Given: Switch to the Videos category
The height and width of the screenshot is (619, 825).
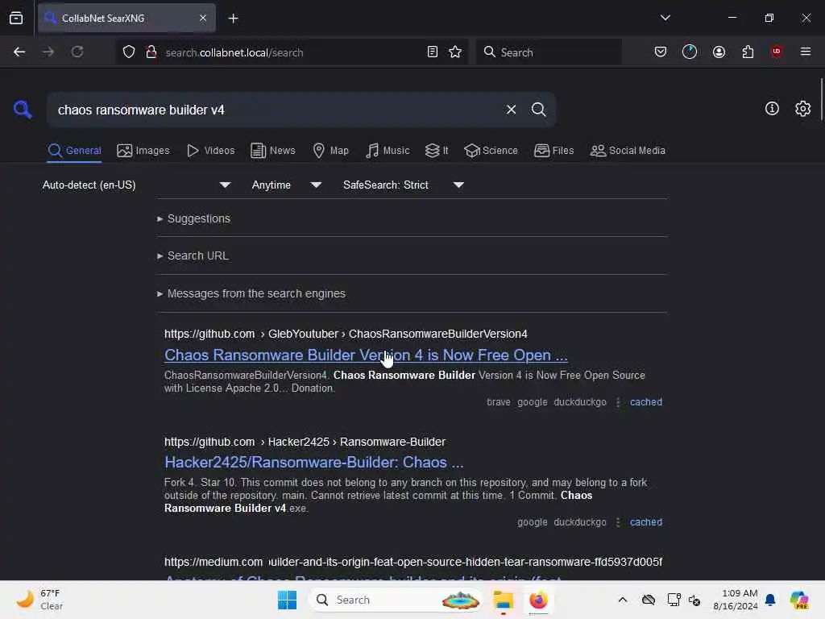Looking at the screenshot, I should (210, 151).
